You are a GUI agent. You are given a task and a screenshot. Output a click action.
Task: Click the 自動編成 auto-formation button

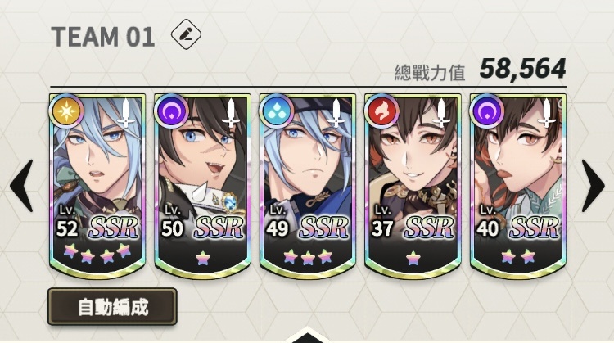(112, 307)
